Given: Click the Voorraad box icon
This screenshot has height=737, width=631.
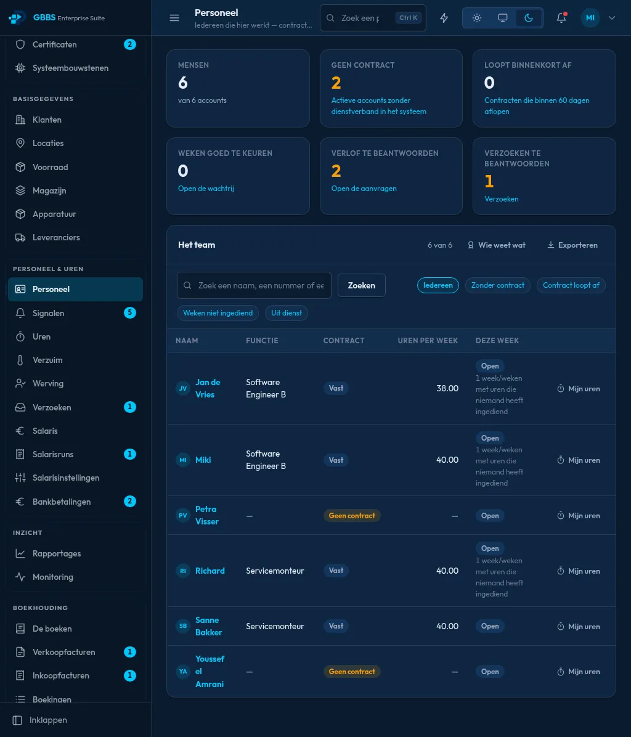Looking at the screenshot, I should 20,167.
